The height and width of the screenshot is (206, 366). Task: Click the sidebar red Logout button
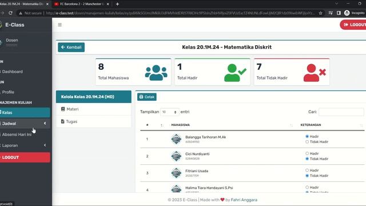[25, 157]
